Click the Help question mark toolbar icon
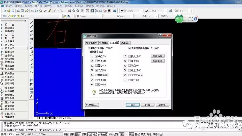Viewport: 242px width, 136px height. (x=115, y=11)
